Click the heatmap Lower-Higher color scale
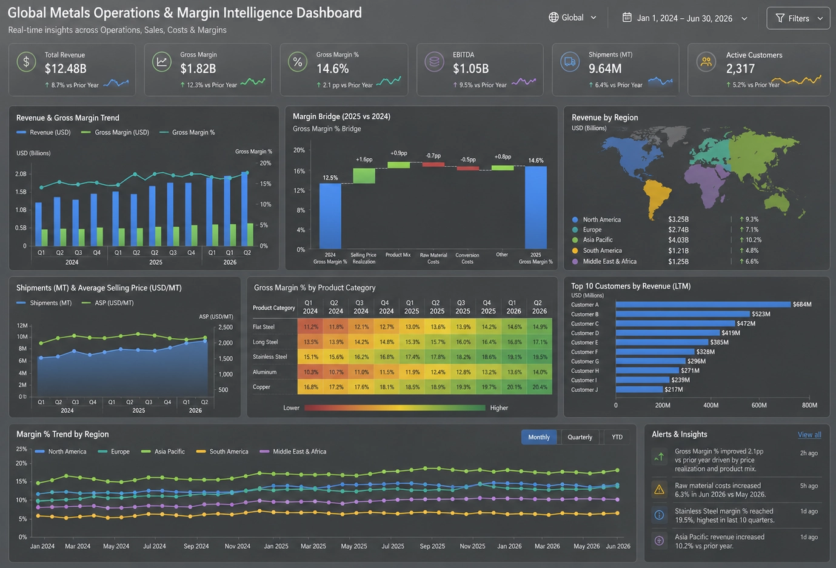The image size is (836, 568). (395, 408)
